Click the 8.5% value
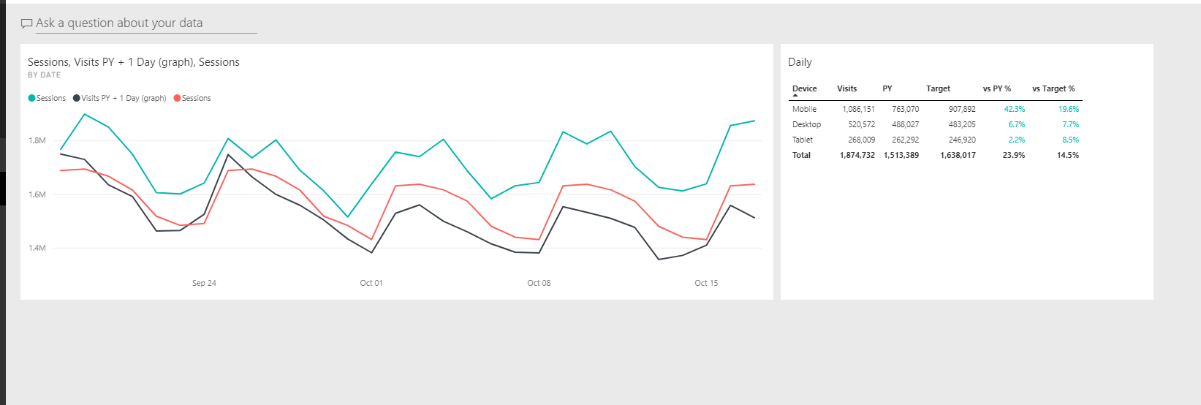This screenshot has width=1201, height=405. click(x=1070, y=140)
